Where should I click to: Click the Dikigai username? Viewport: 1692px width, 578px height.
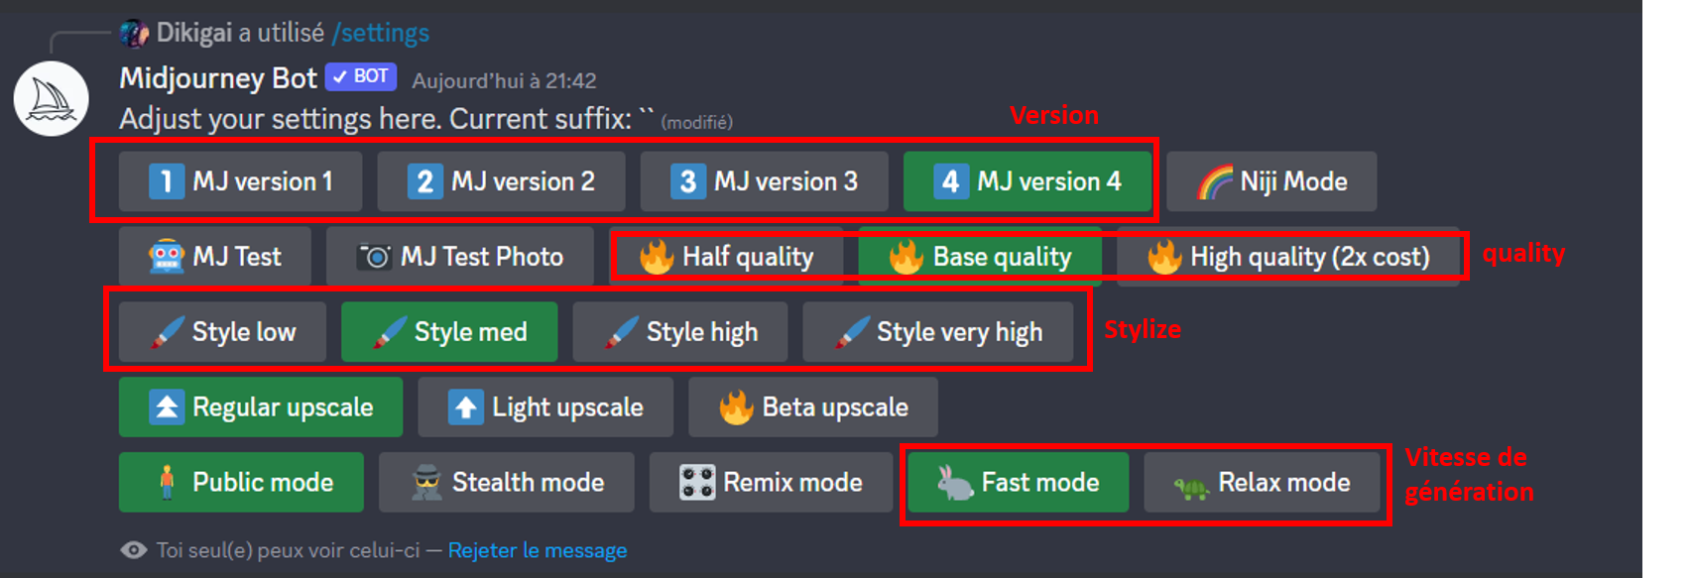click(194, 33)
